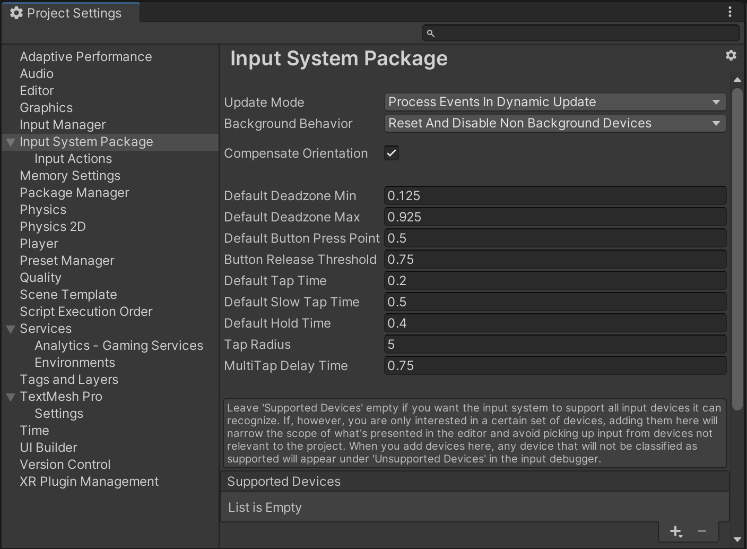Image resolution: width=747 pixels, height=549 pixels.
Task: Open the three-dot menu in the top corner
Action: (730, 12)
